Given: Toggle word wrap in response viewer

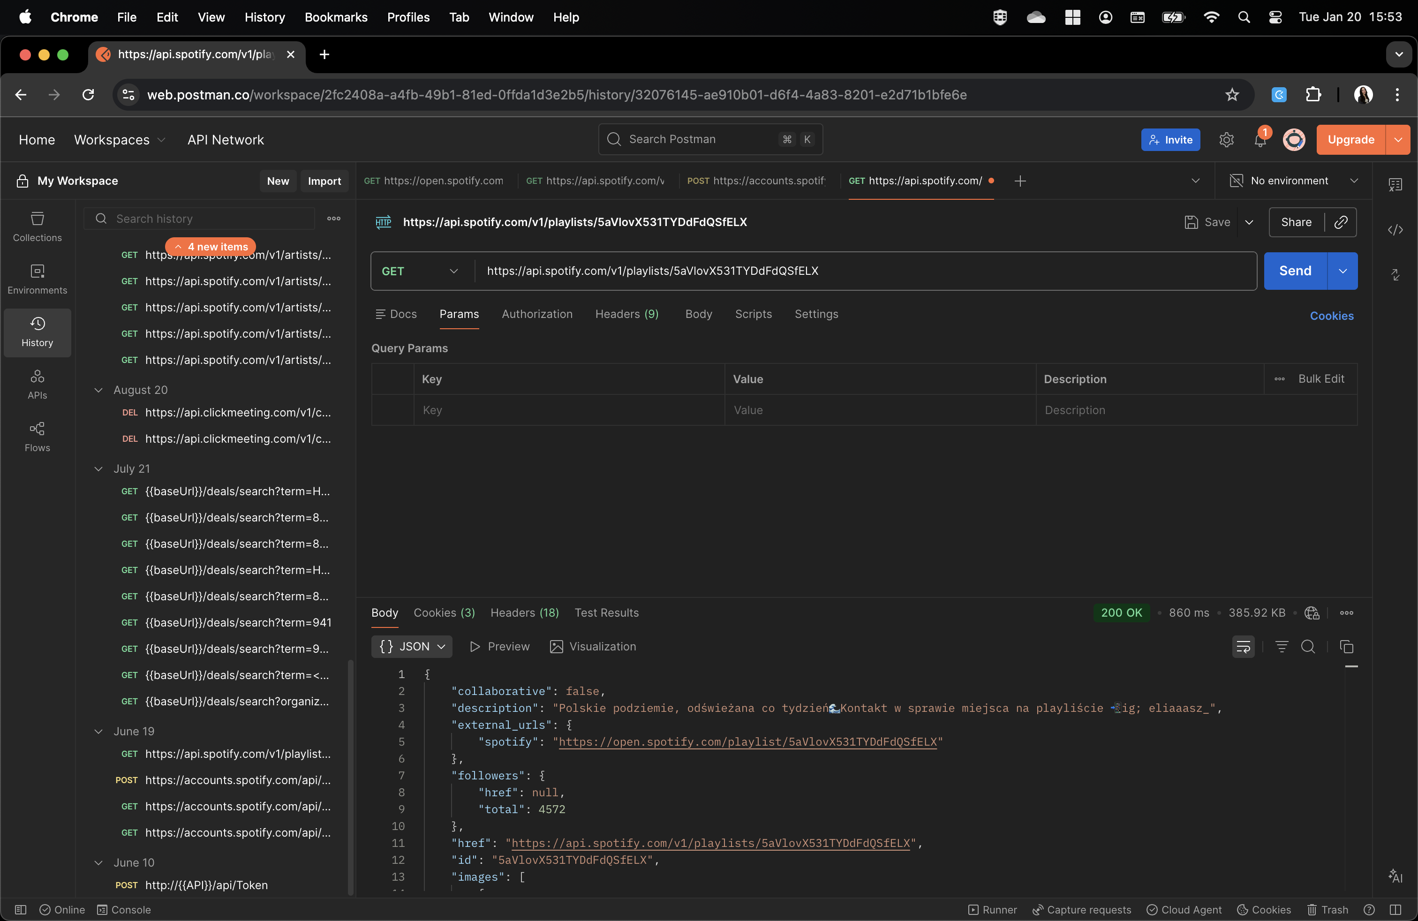Looking at the screenshot, I should tap(1243, 646).
